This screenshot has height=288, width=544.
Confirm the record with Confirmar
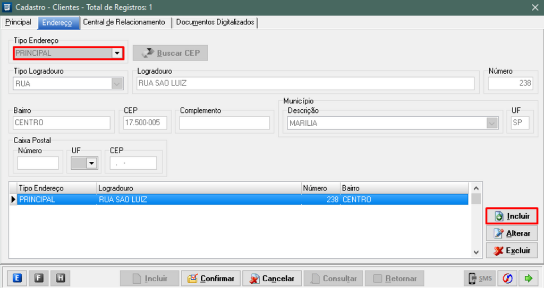[211, 278]
